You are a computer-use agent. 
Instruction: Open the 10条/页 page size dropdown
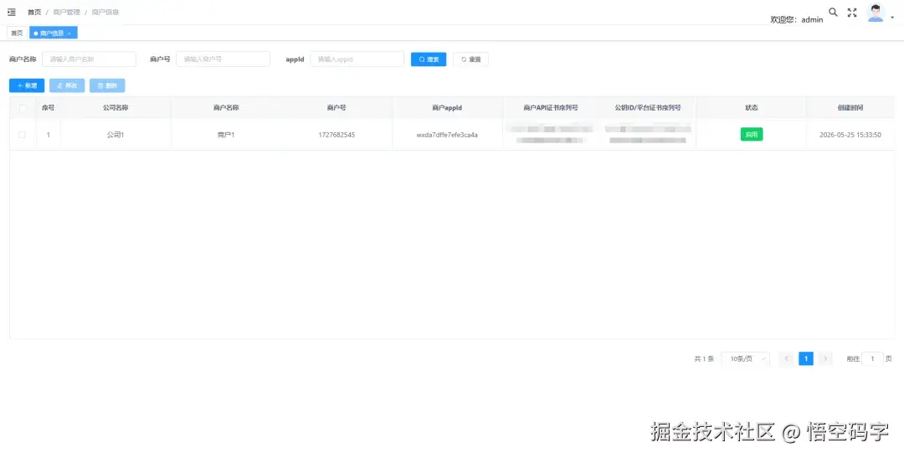point(746,359)
